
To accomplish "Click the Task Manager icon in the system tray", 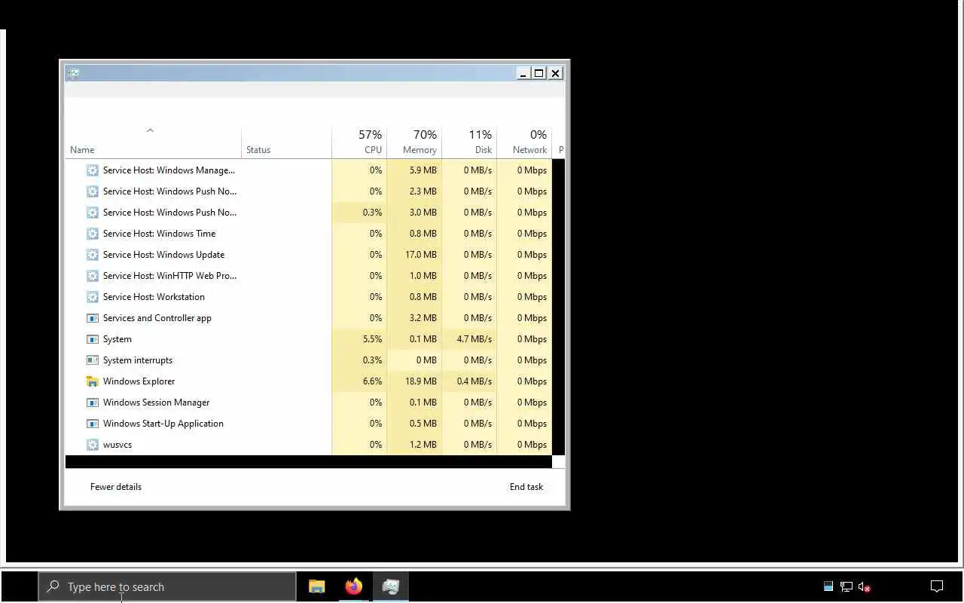I will [x=828, y=586].
